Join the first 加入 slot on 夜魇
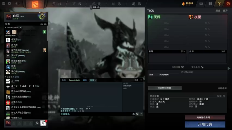Screen dimensions: 232x130 coord(207,23)
